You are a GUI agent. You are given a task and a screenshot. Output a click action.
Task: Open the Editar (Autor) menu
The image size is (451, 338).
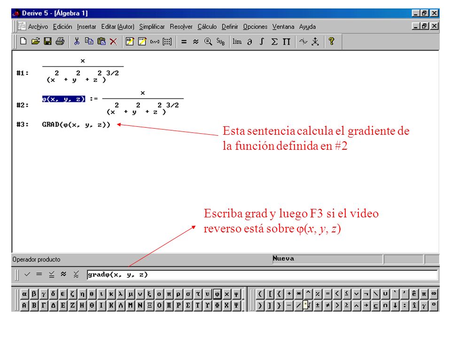pyautogui.click(x=117, y=27)
